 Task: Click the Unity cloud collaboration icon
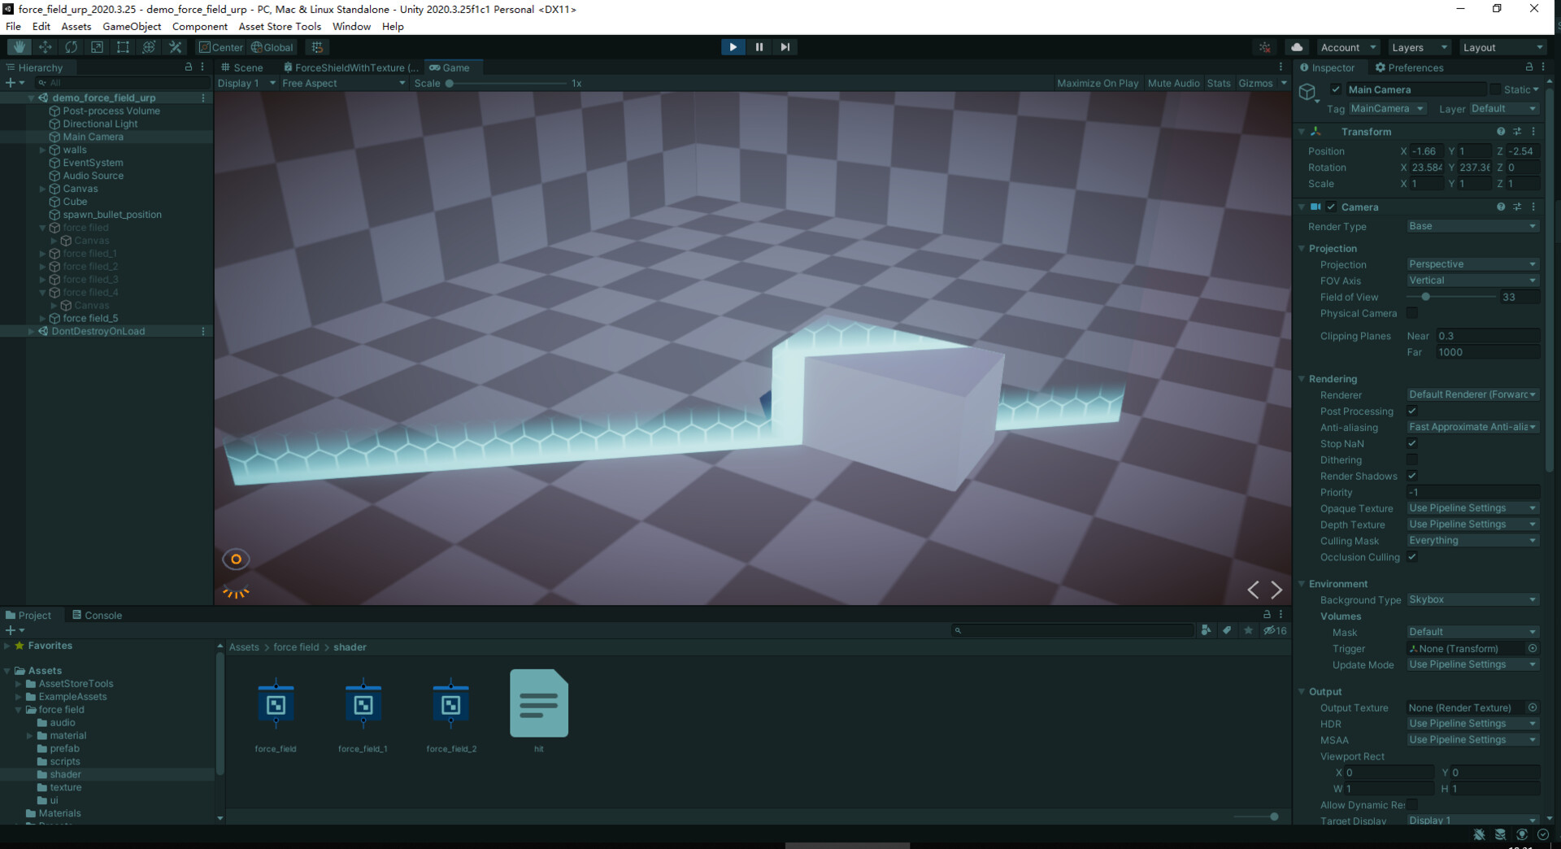(1298, 46)
